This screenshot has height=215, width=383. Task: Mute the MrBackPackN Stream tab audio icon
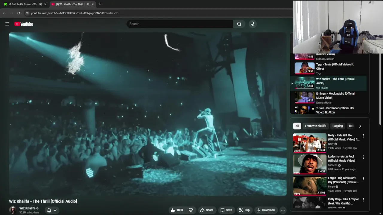41,4
